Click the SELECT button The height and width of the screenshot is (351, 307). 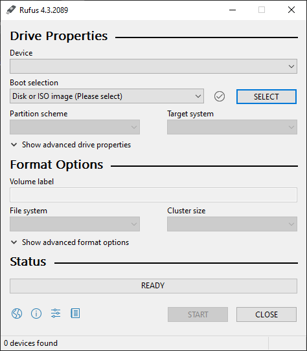click(x=266, y=97)
